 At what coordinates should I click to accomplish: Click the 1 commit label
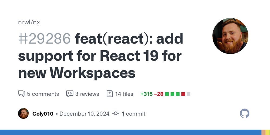pyautogui.click(x=133, y=114)
